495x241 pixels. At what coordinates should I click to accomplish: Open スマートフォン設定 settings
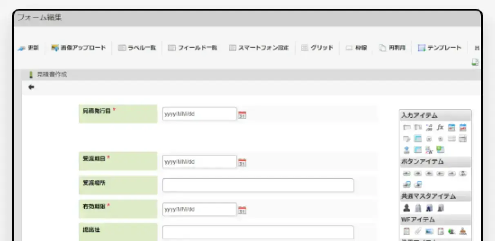point(259,48)
